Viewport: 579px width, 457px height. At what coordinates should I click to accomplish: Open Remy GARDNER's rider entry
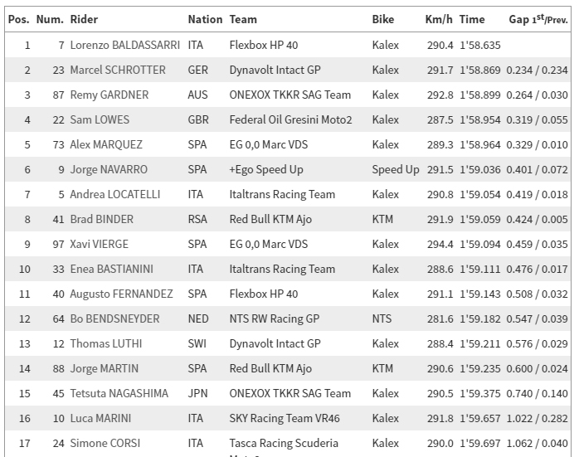(109, 95)
